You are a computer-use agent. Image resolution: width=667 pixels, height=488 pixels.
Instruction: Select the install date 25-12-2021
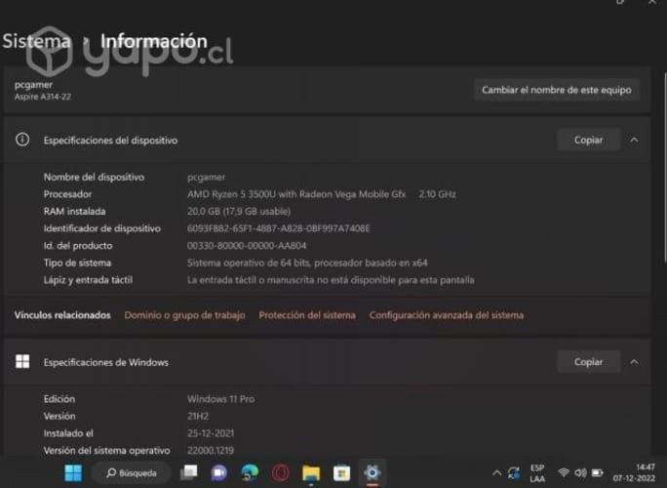[211, 433]
